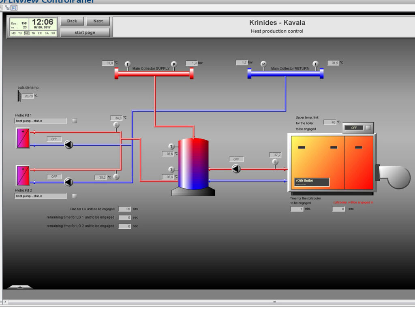Image resolution: width=415 pixels, height=311 pixels.
Task: Click the return temperature value 31,9
Action: coord(334,63)
